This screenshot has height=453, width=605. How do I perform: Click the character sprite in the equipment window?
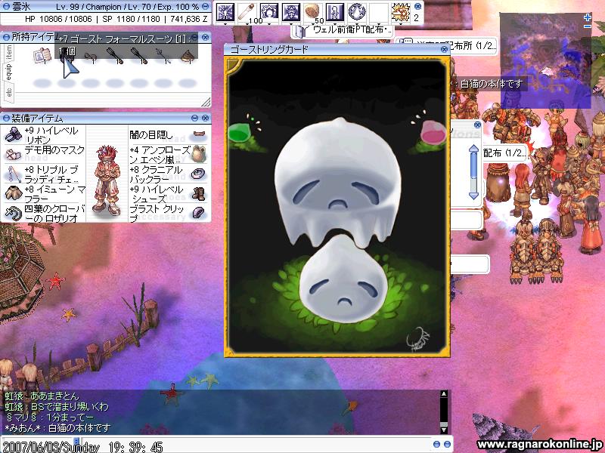click(x=107, y=179)
